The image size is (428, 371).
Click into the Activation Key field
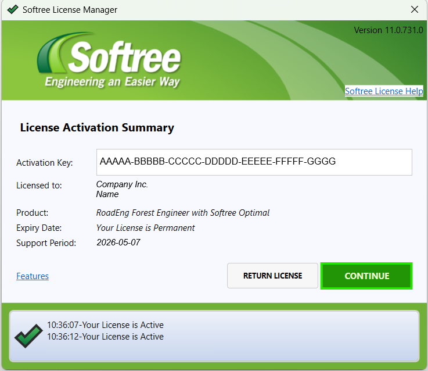(x=254, y=162)
